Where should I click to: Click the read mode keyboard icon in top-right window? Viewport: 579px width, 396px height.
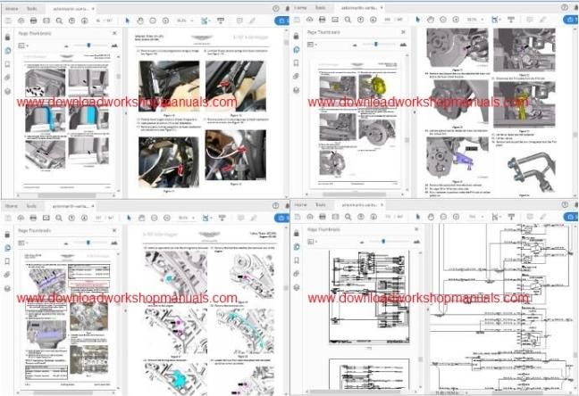[x=511, y=19]
